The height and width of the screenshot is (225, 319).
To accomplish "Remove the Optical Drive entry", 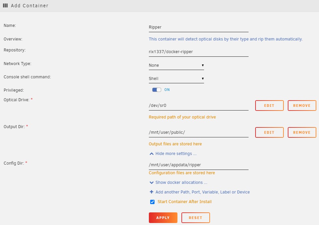I will point(302,106).
